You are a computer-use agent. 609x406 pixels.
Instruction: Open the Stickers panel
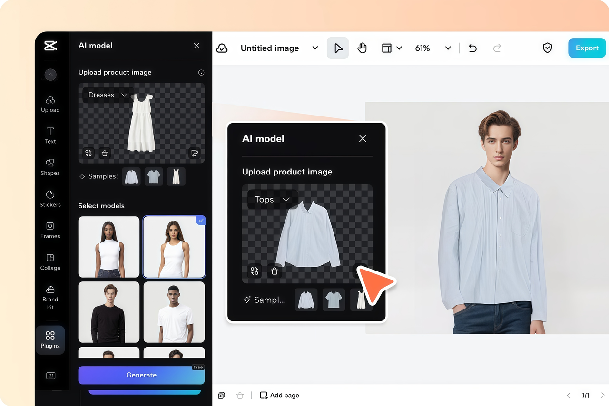point(50,199)
